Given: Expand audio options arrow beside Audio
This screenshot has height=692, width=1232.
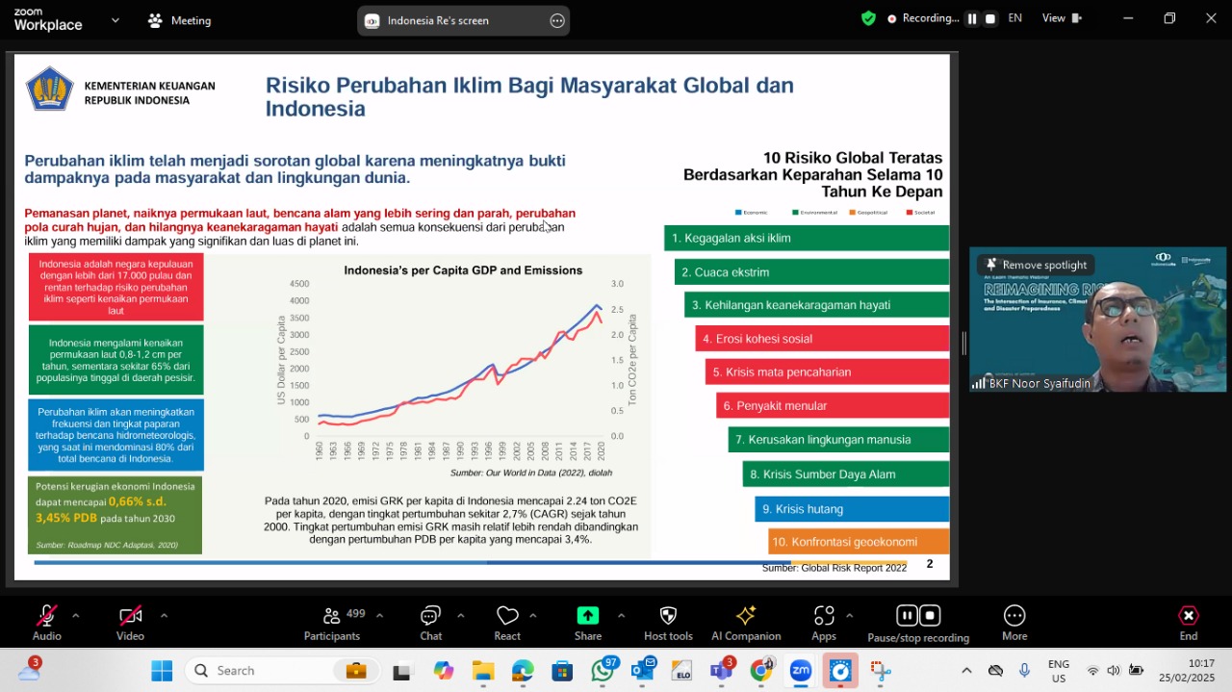Looking at the screenshot, I should tap(75, 616).
